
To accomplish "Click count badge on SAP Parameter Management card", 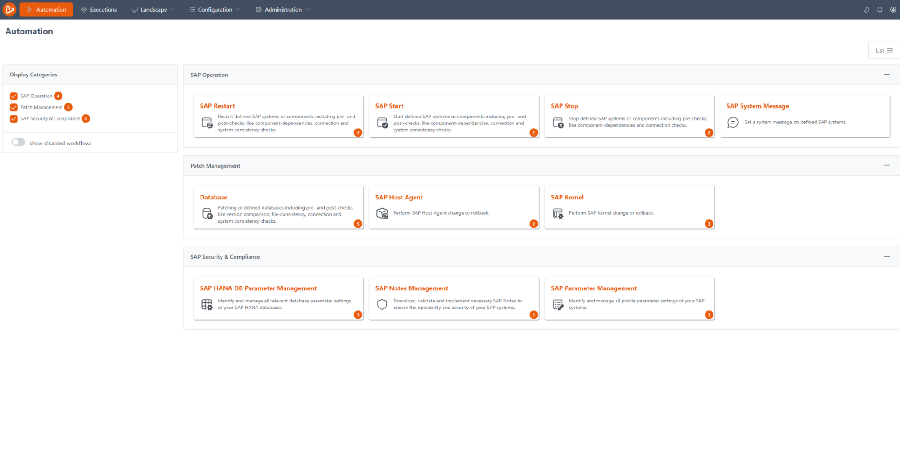I will [709, 315].
